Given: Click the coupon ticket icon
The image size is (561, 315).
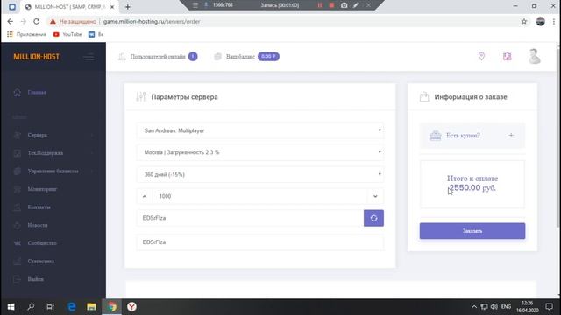Looking at the screenshot, I should [x=436, y=136].
